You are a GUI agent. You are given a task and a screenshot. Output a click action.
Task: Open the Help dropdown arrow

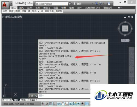[x=112, y=4]
